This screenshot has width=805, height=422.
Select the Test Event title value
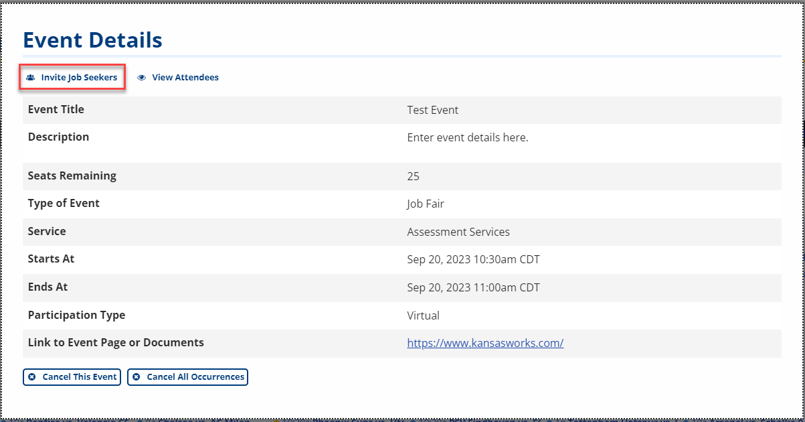tap(432, 110)
